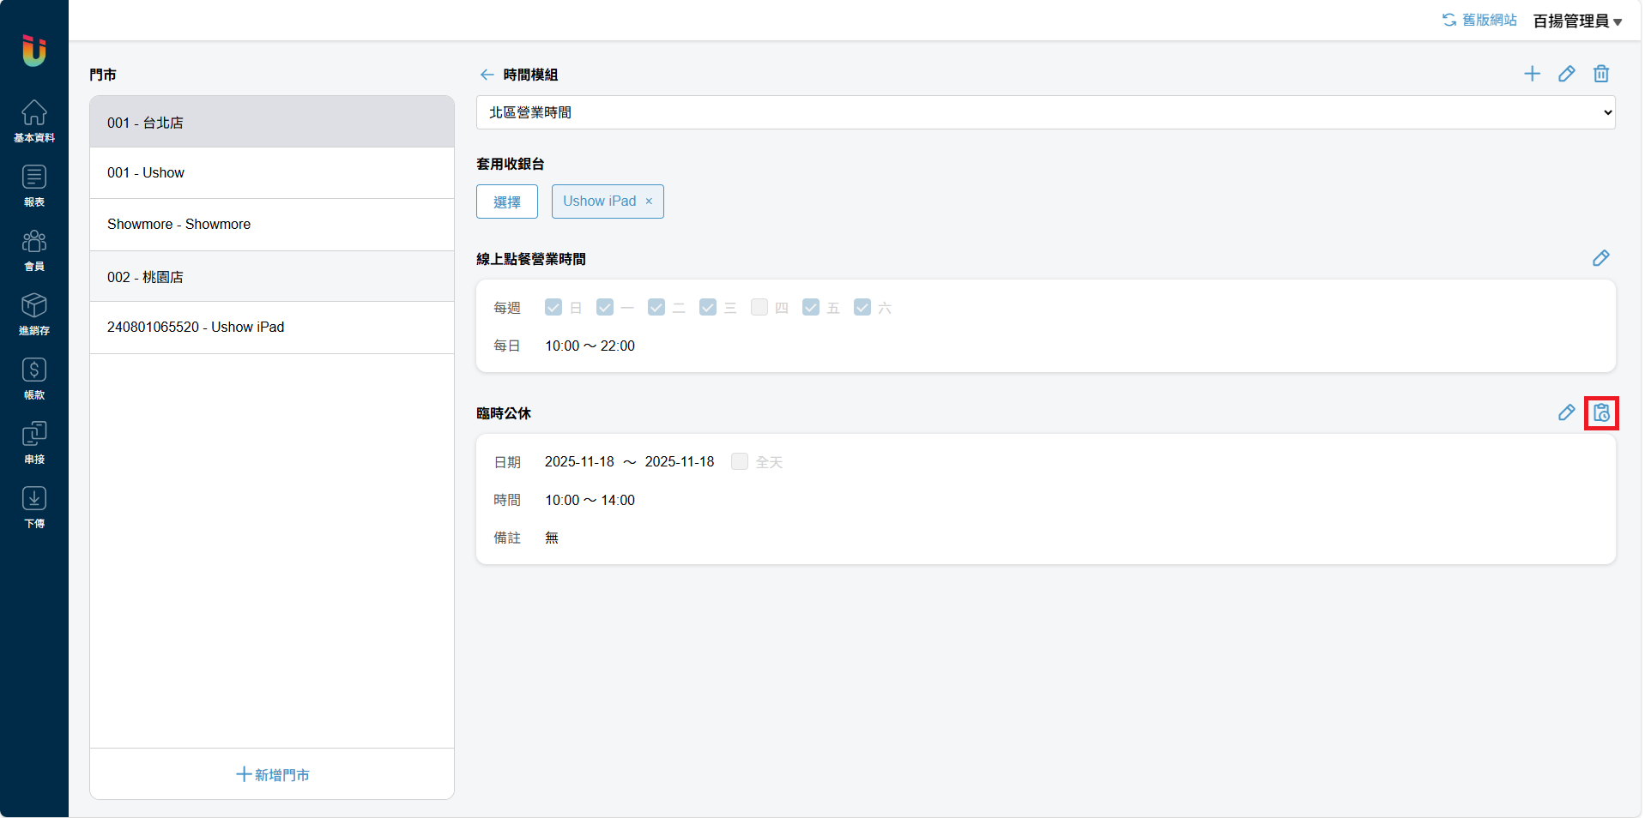The image size is (1645, 818).
Task: Select store 002 - 桃園店
Action: click(272, 277)
